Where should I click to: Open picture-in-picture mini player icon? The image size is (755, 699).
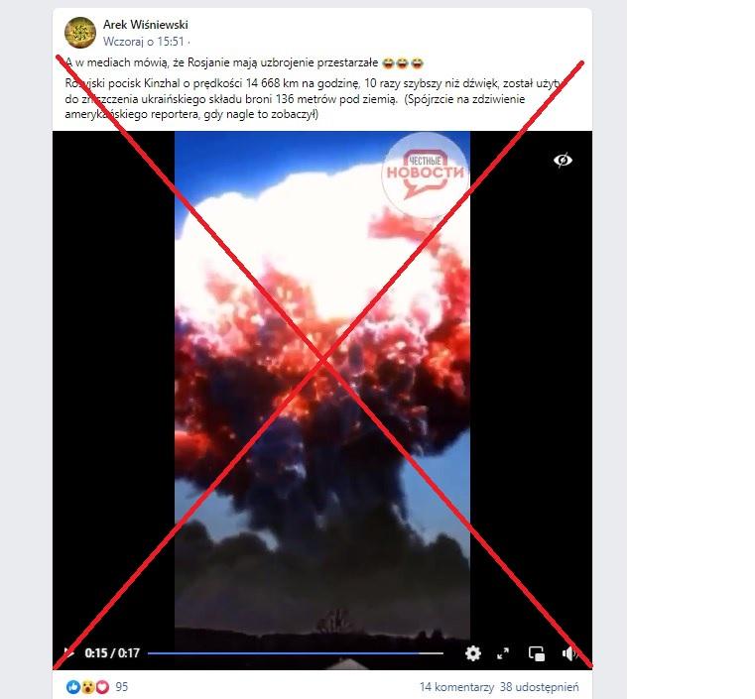pyautogui.click(x=537, y=653)
